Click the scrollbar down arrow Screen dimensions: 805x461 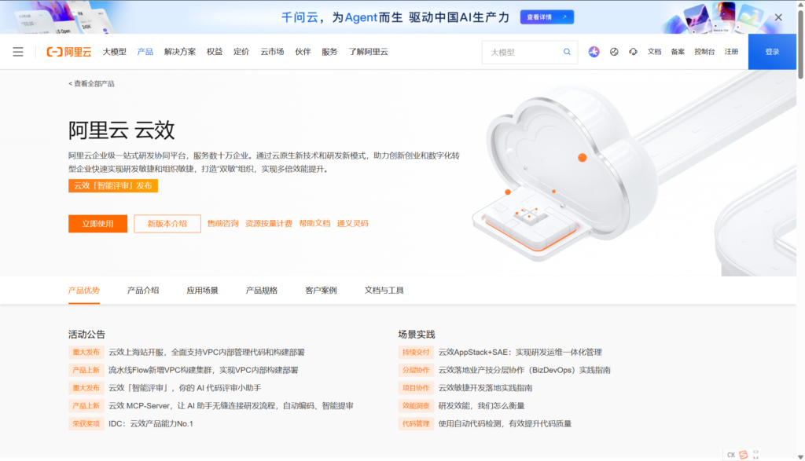point(800,457)
